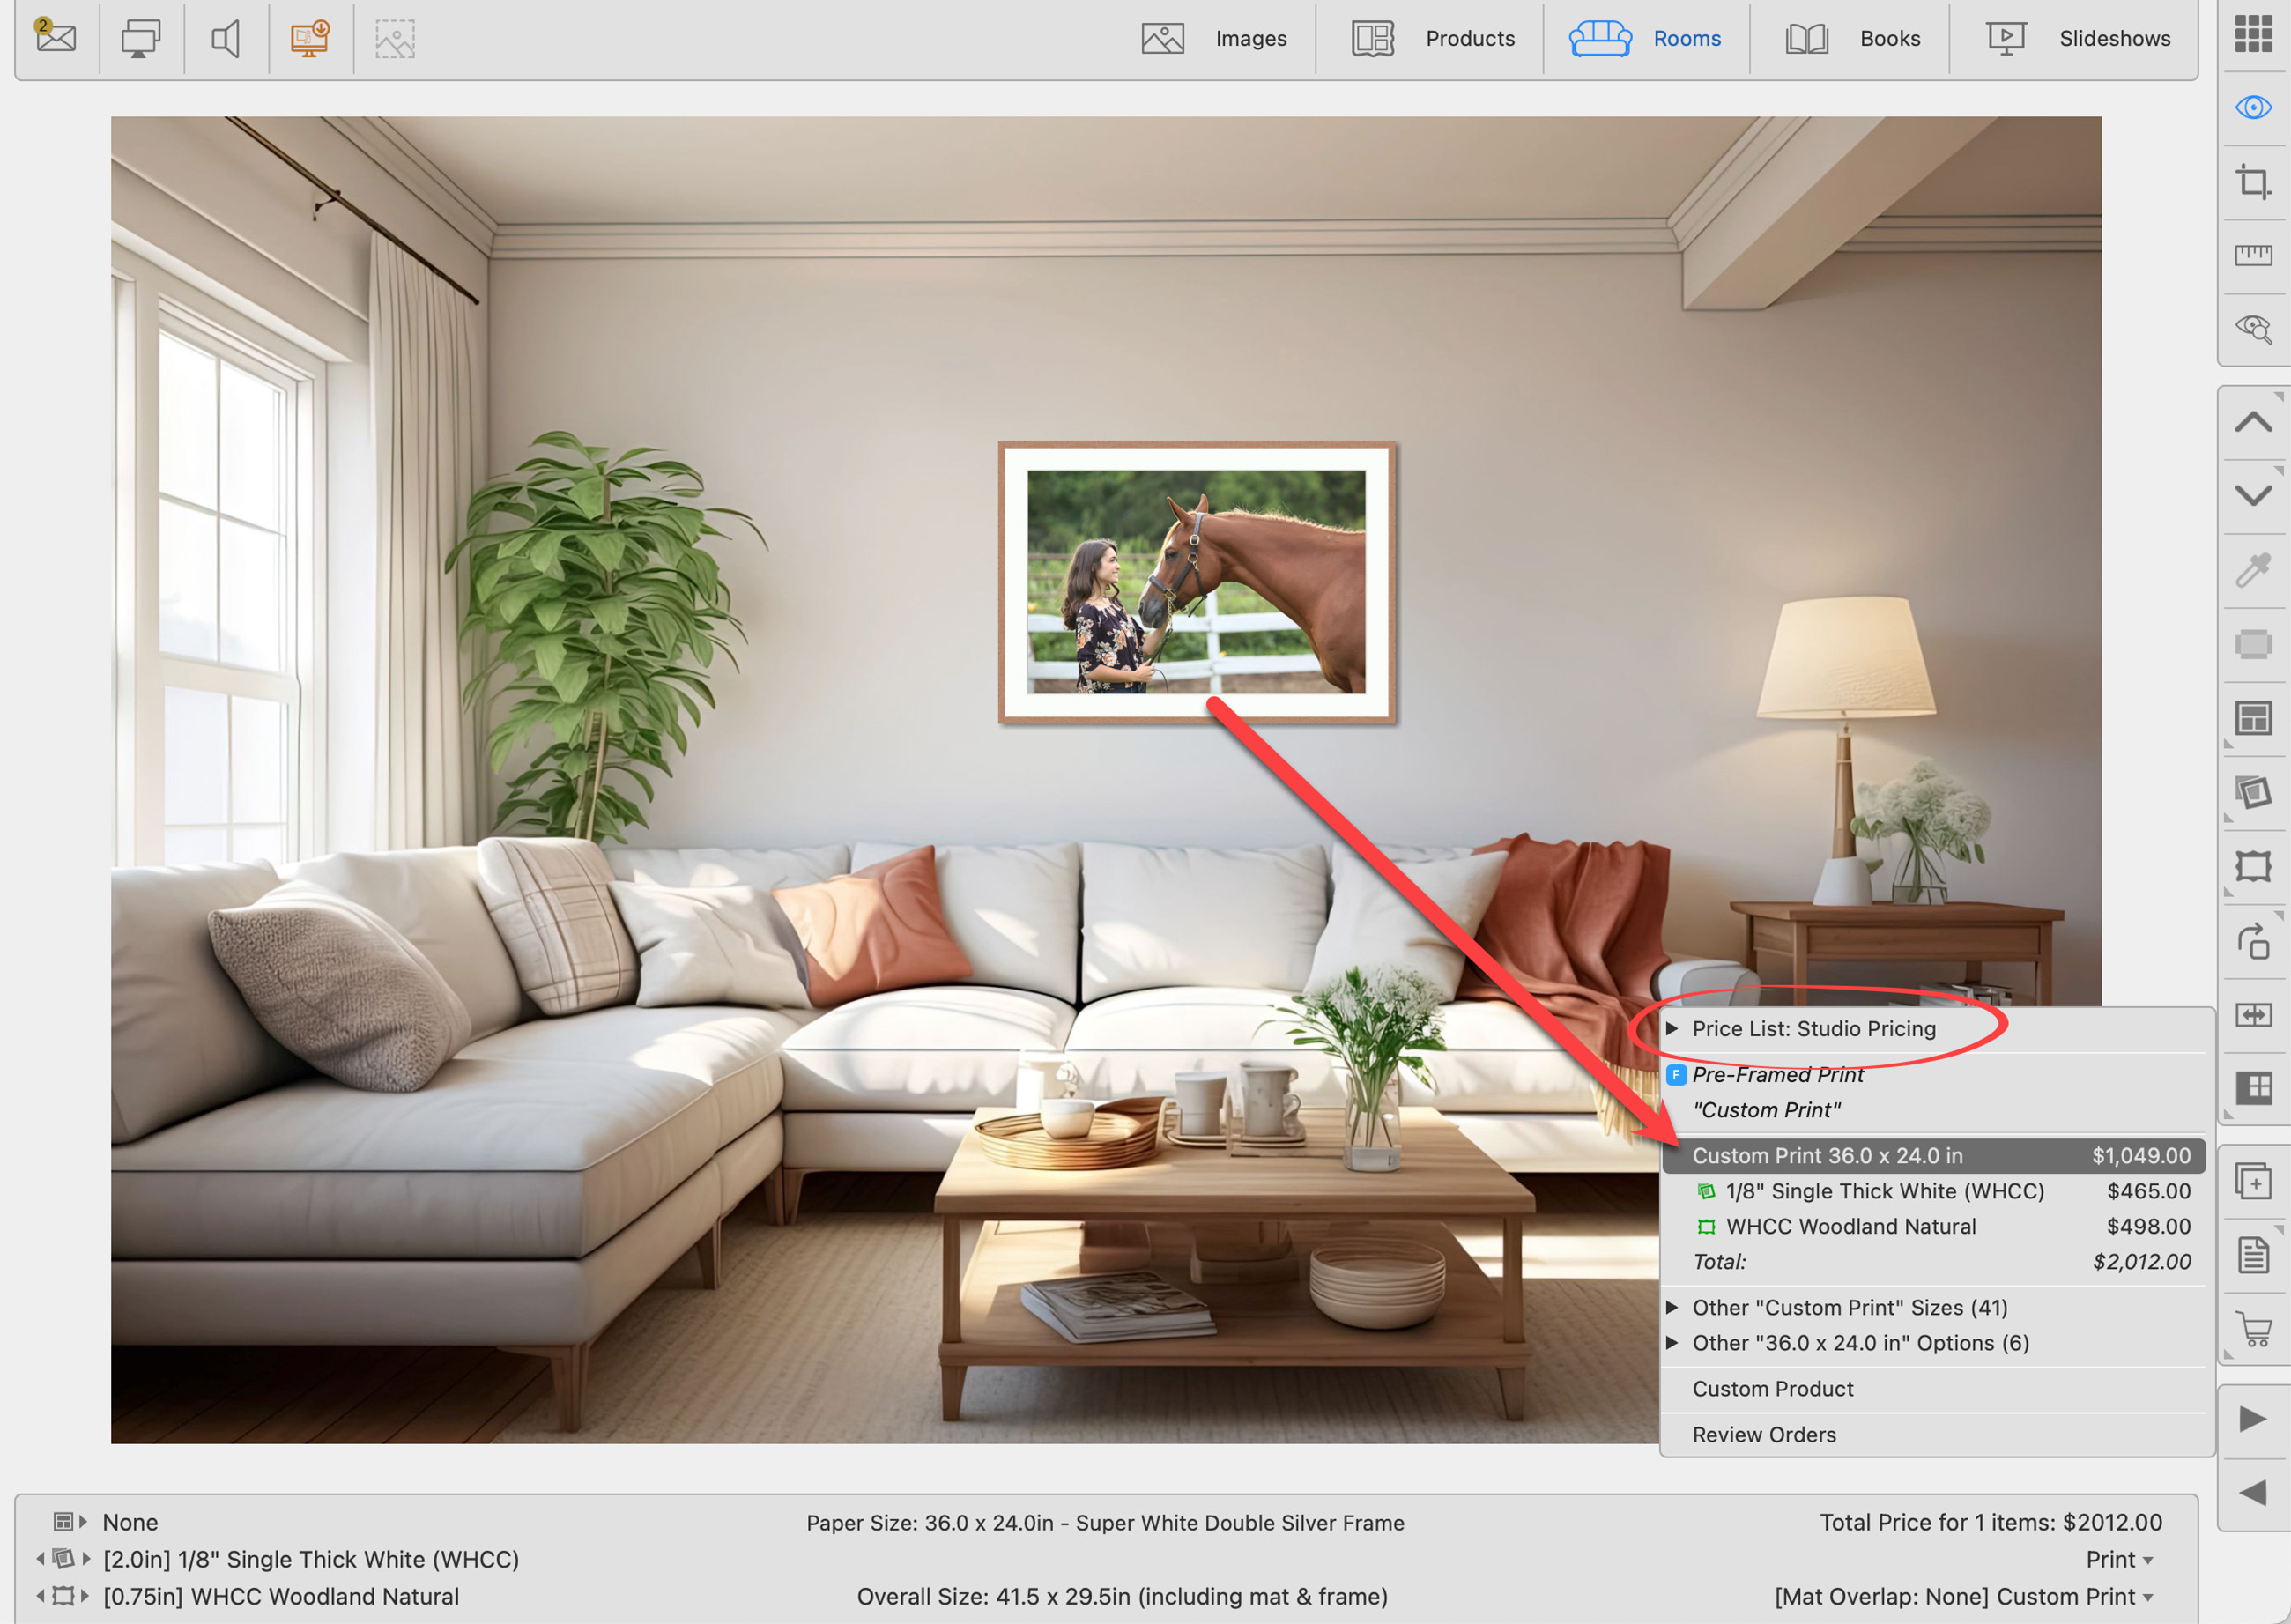Click the duplicate add-copy icon
Screen dimensions: 2291x1624
[x=2254, y=1181]
